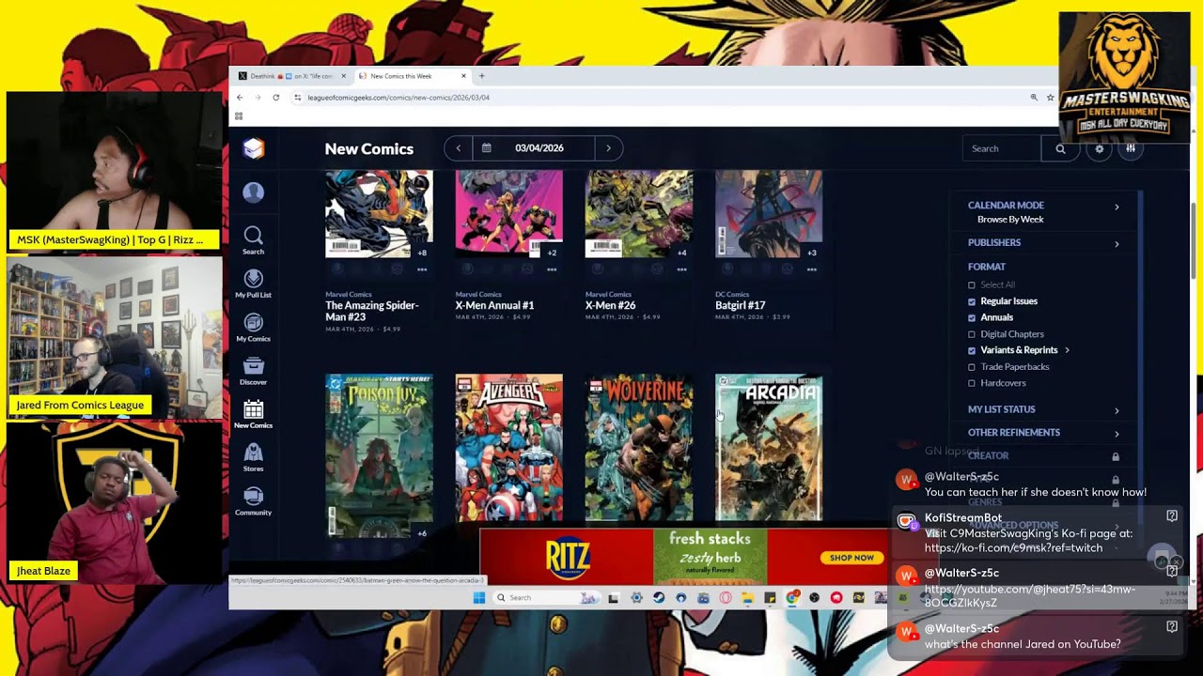Show +3 variants of Batgirl #17
Screen dimensions: 1203x676
pos(811,253)
